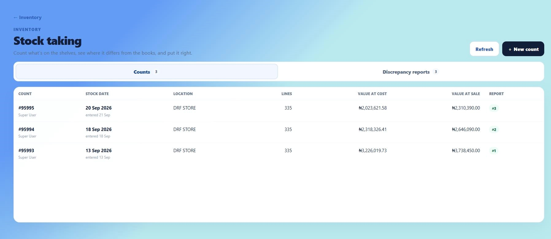Click stock date 13 Sep 2026

pyautogui.click(x=98, y=151)
